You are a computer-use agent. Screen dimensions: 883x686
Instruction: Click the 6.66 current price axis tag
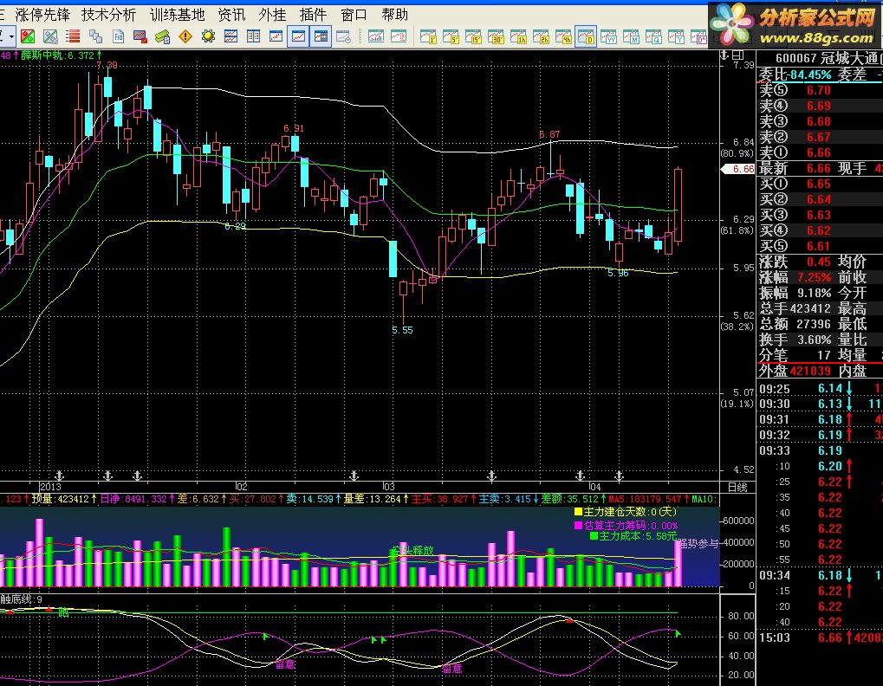[x=737, y=169]
